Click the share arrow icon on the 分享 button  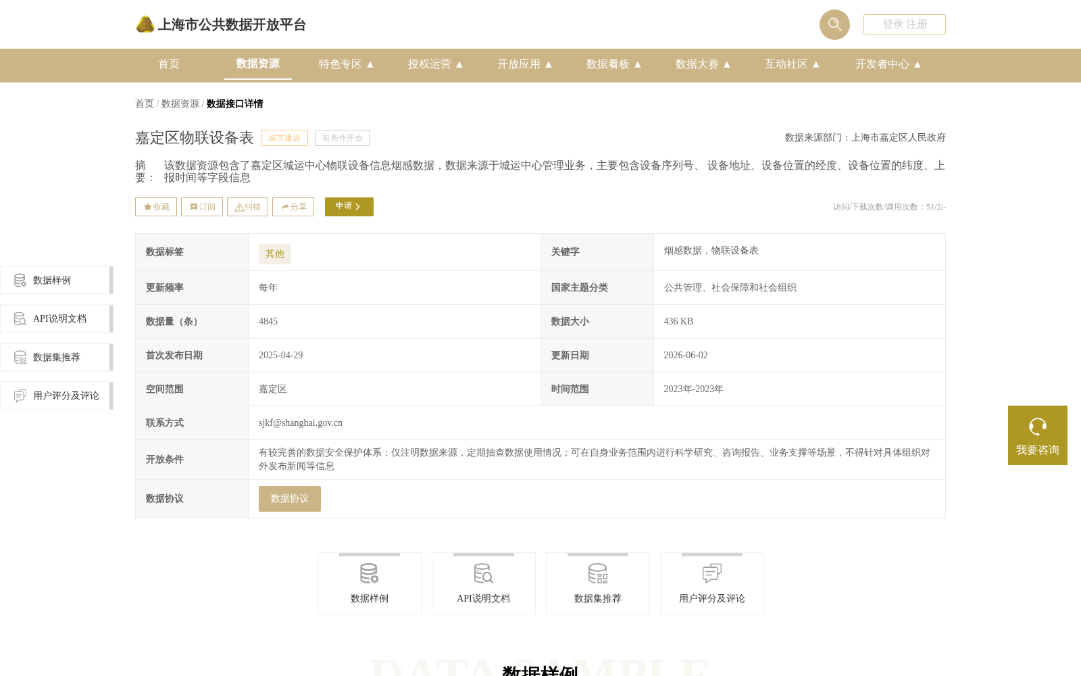point(285,207)
